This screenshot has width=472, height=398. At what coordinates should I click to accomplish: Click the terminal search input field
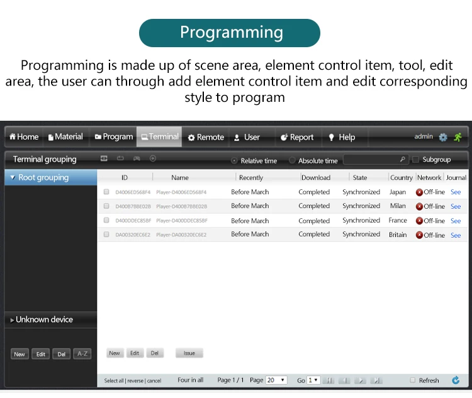point(371,160)
